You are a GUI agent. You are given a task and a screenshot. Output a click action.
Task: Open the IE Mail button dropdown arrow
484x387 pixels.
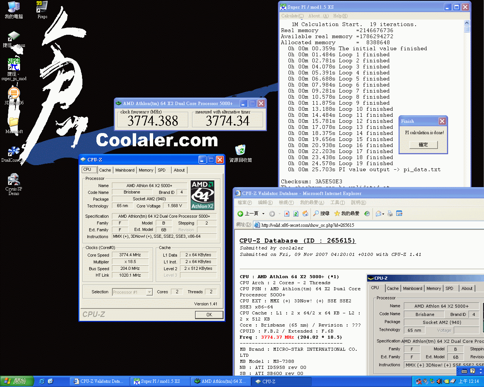(383, 214)
